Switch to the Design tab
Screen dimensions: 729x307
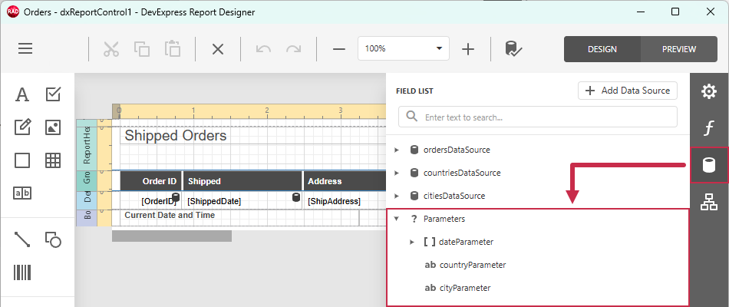(x=602, y=49)
